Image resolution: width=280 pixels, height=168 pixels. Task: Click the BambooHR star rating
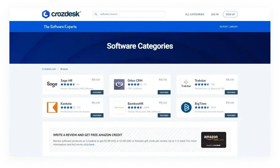point(135,107)
